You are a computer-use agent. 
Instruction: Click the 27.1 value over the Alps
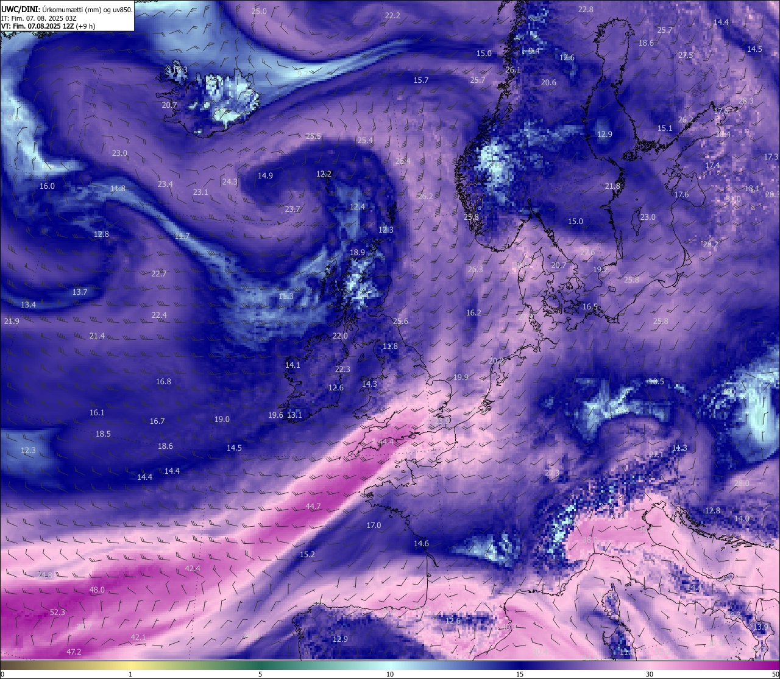pyautogui.click(x=656, y=455)
